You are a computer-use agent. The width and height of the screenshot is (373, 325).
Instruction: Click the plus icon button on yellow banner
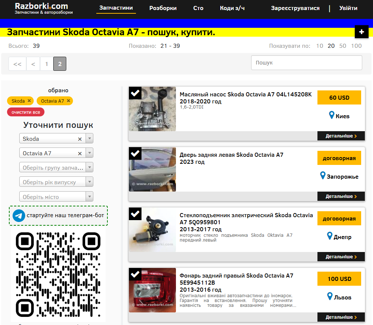click(362, 31)
